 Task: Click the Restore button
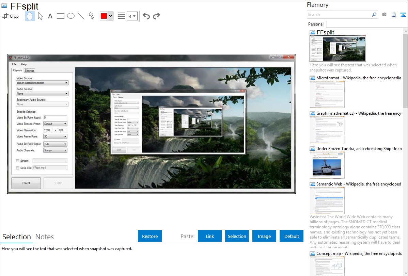tap(150, 236)
